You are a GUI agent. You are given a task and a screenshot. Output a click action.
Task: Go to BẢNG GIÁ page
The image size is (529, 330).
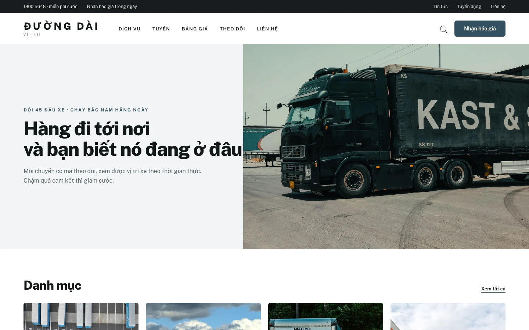click(x=195, y=29)
